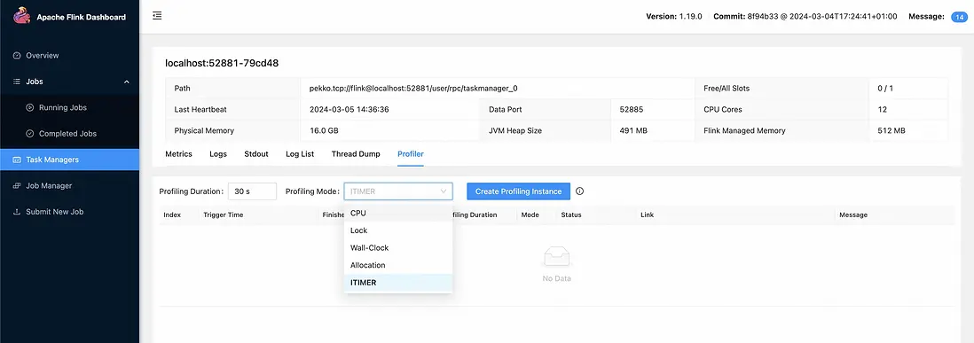This screenshot has width=974, height=343.
Task: Click Create Profiling Instance button
Action: (x=519, y=191)
